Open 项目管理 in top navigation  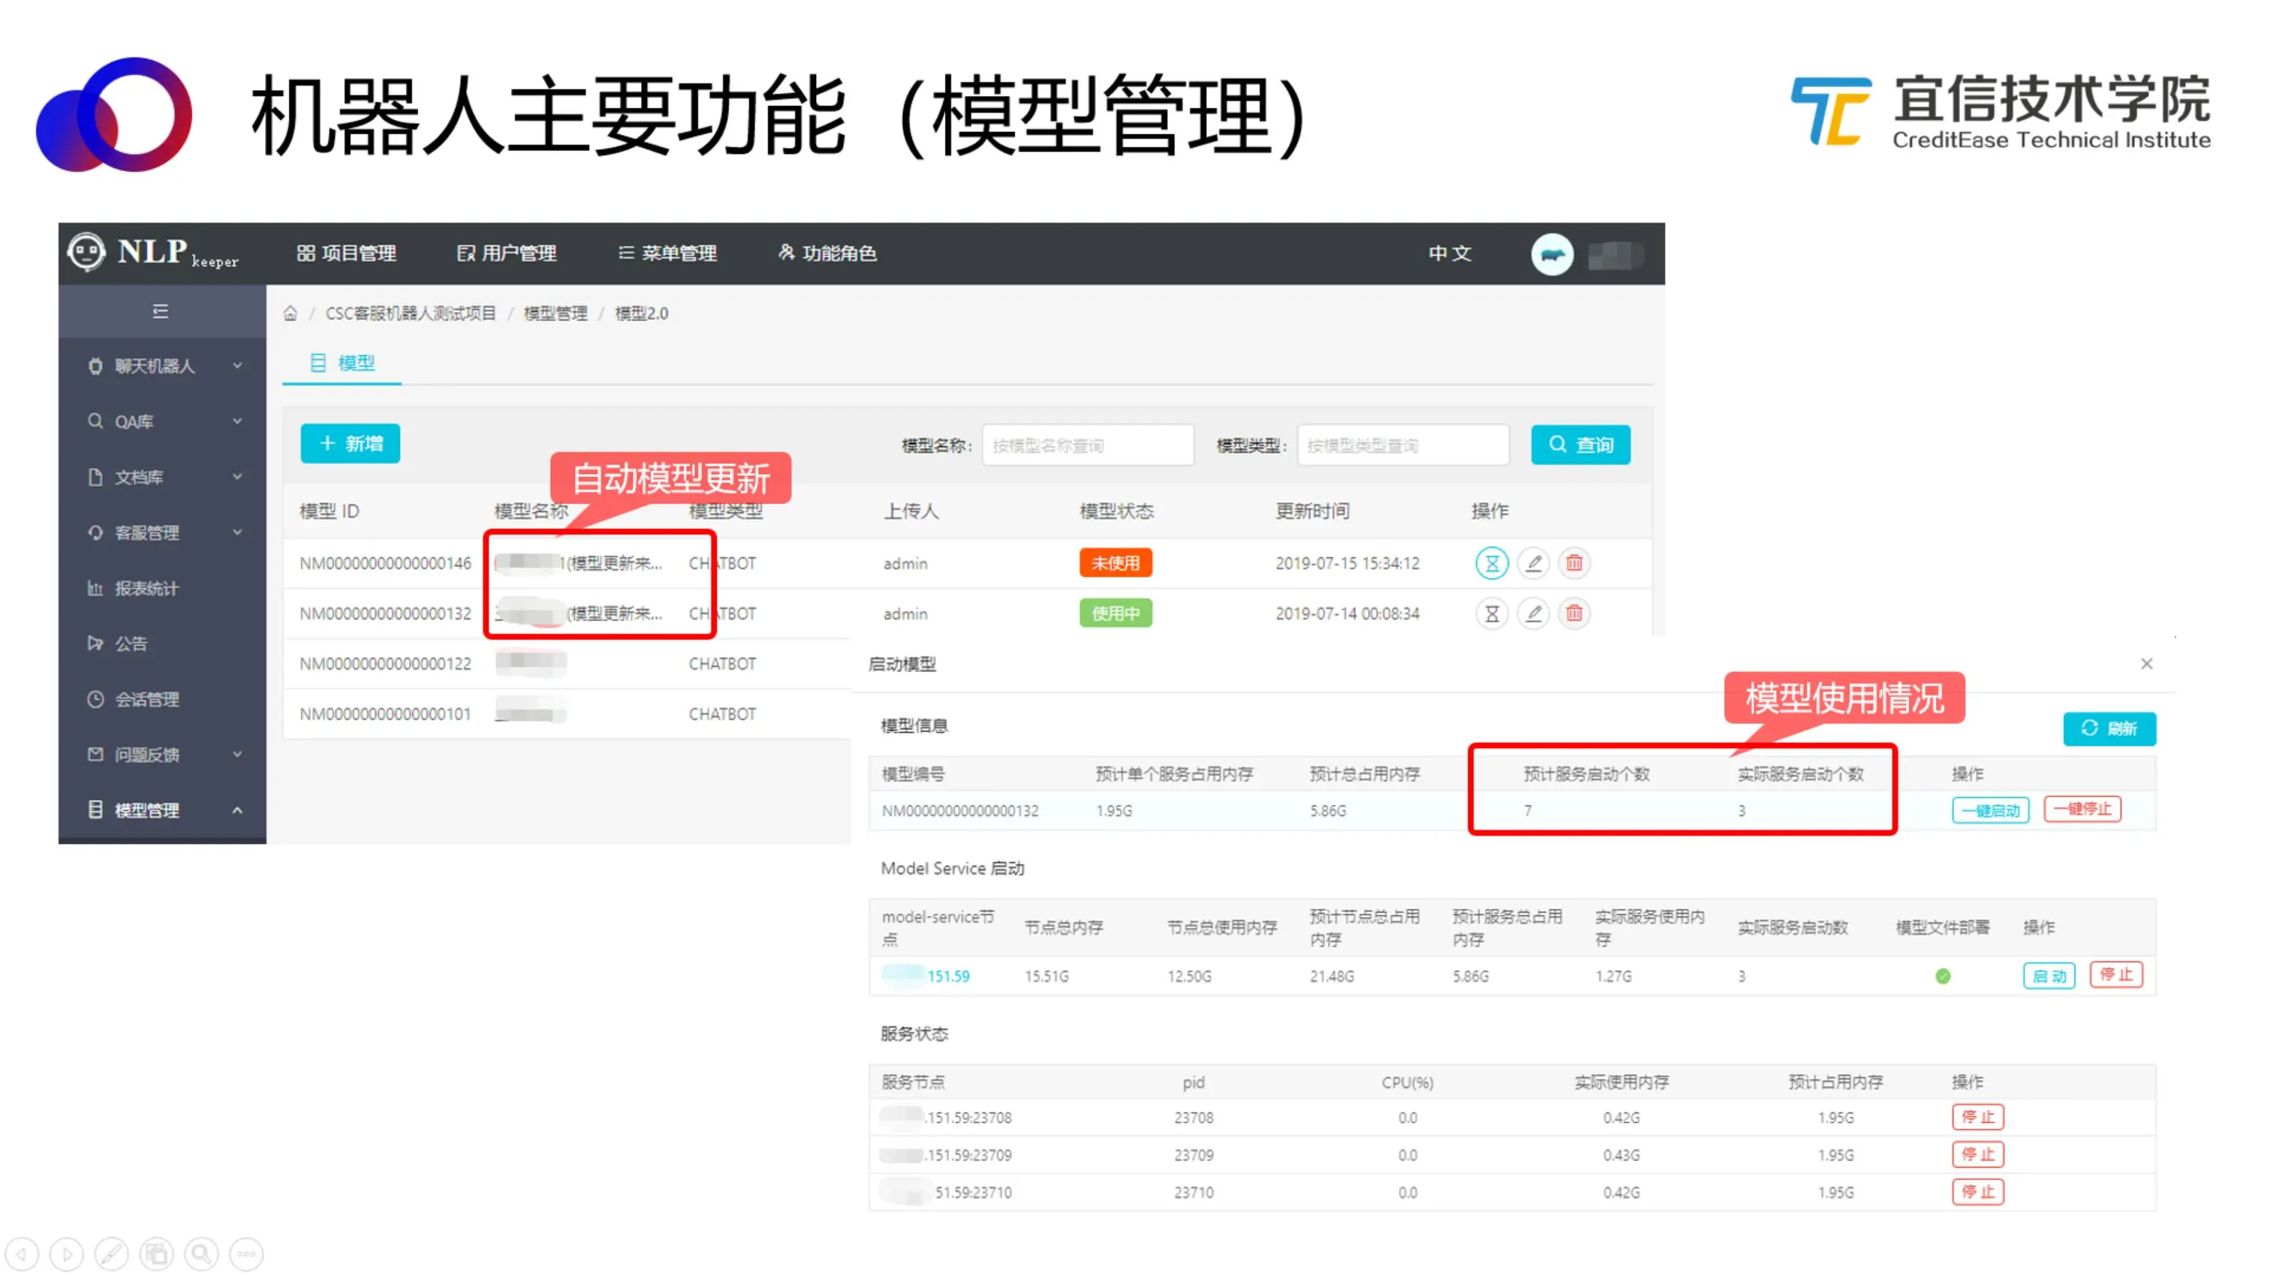coord(346,254)
